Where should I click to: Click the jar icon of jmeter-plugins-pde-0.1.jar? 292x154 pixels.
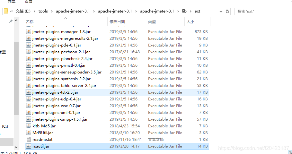(29, 45)
